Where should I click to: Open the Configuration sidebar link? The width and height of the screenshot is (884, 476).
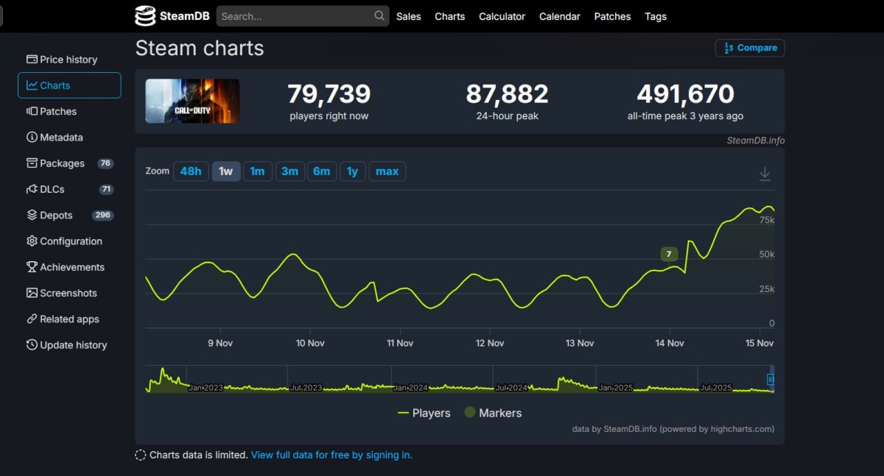[x=69, y=241]
